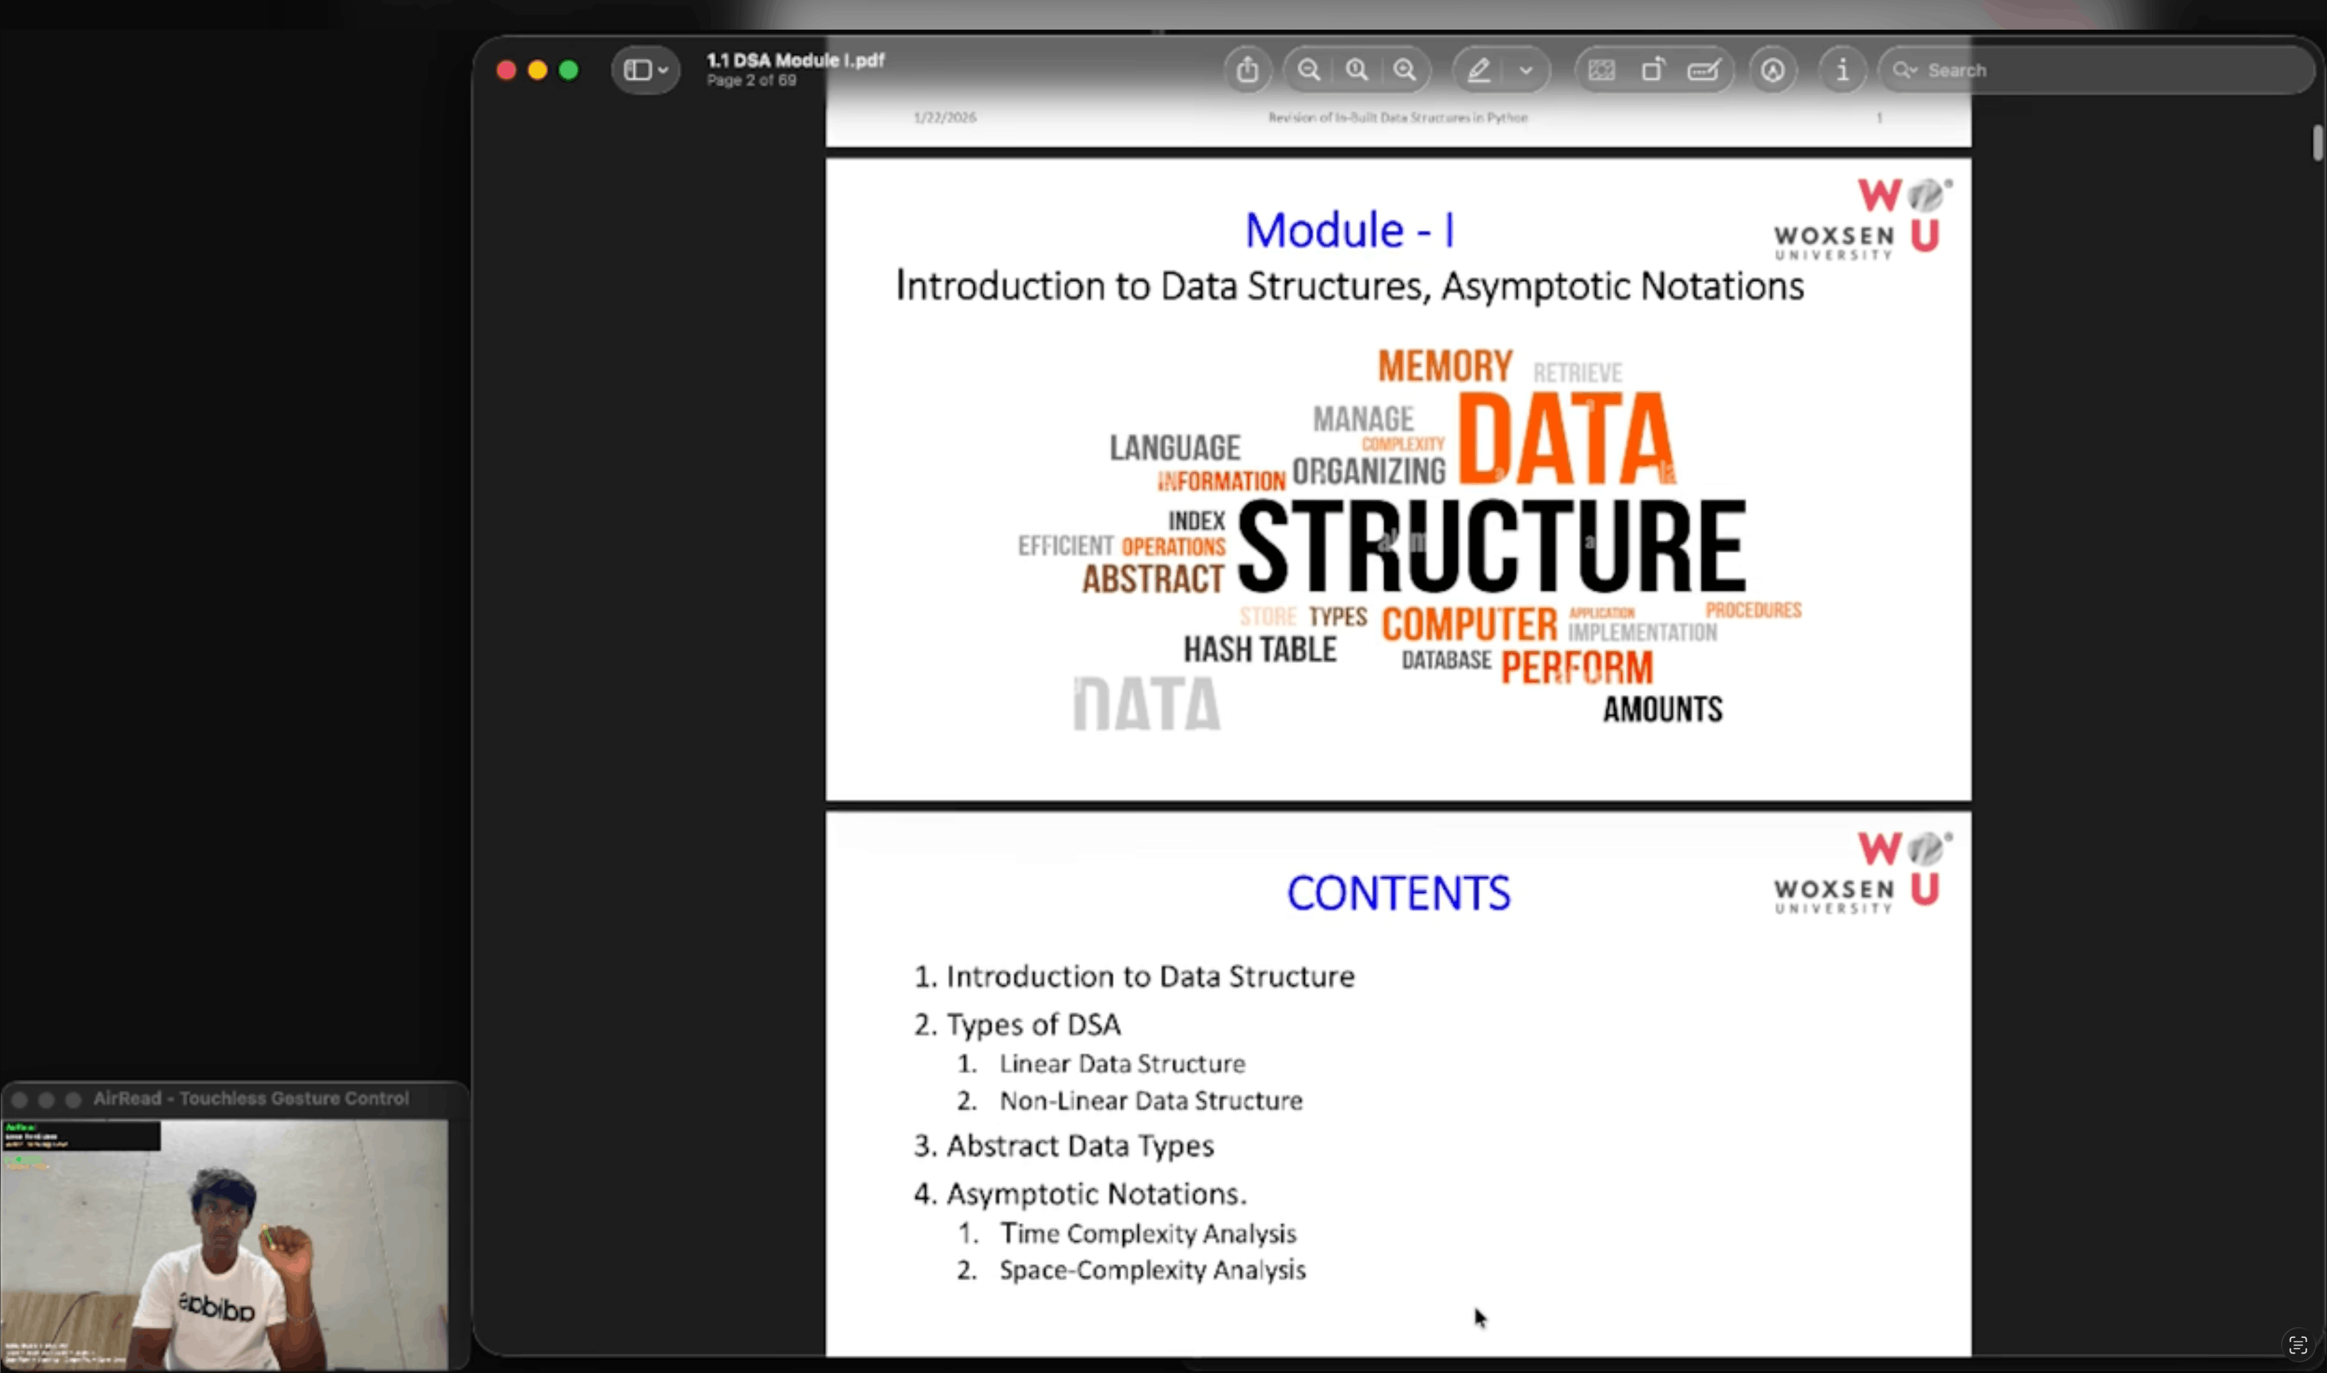Toggle the sidebar view button

638,70
